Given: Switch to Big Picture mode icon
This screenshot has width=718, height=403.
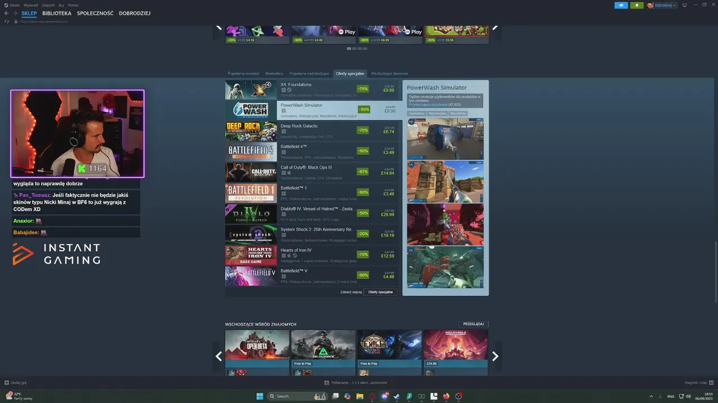Looking at the screenshot, I should click(684, 5).
